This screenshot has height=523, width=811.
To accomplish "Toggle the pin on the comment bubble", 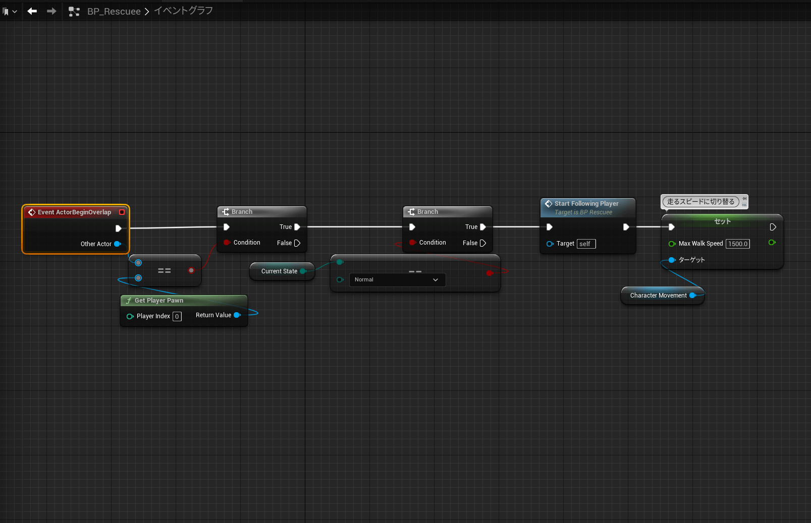I will tap(744, 199).
